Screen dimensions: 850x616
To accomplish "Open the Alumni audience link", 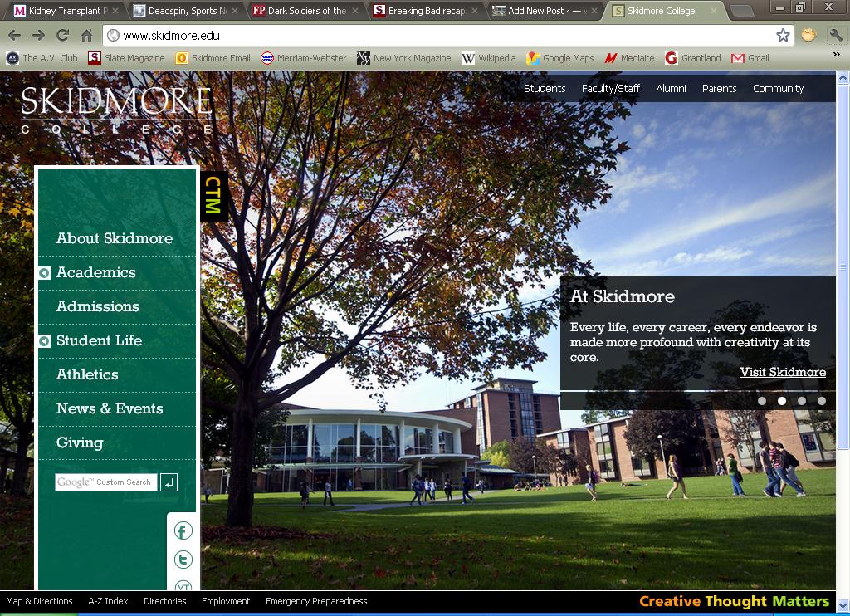I will [671, 88].
